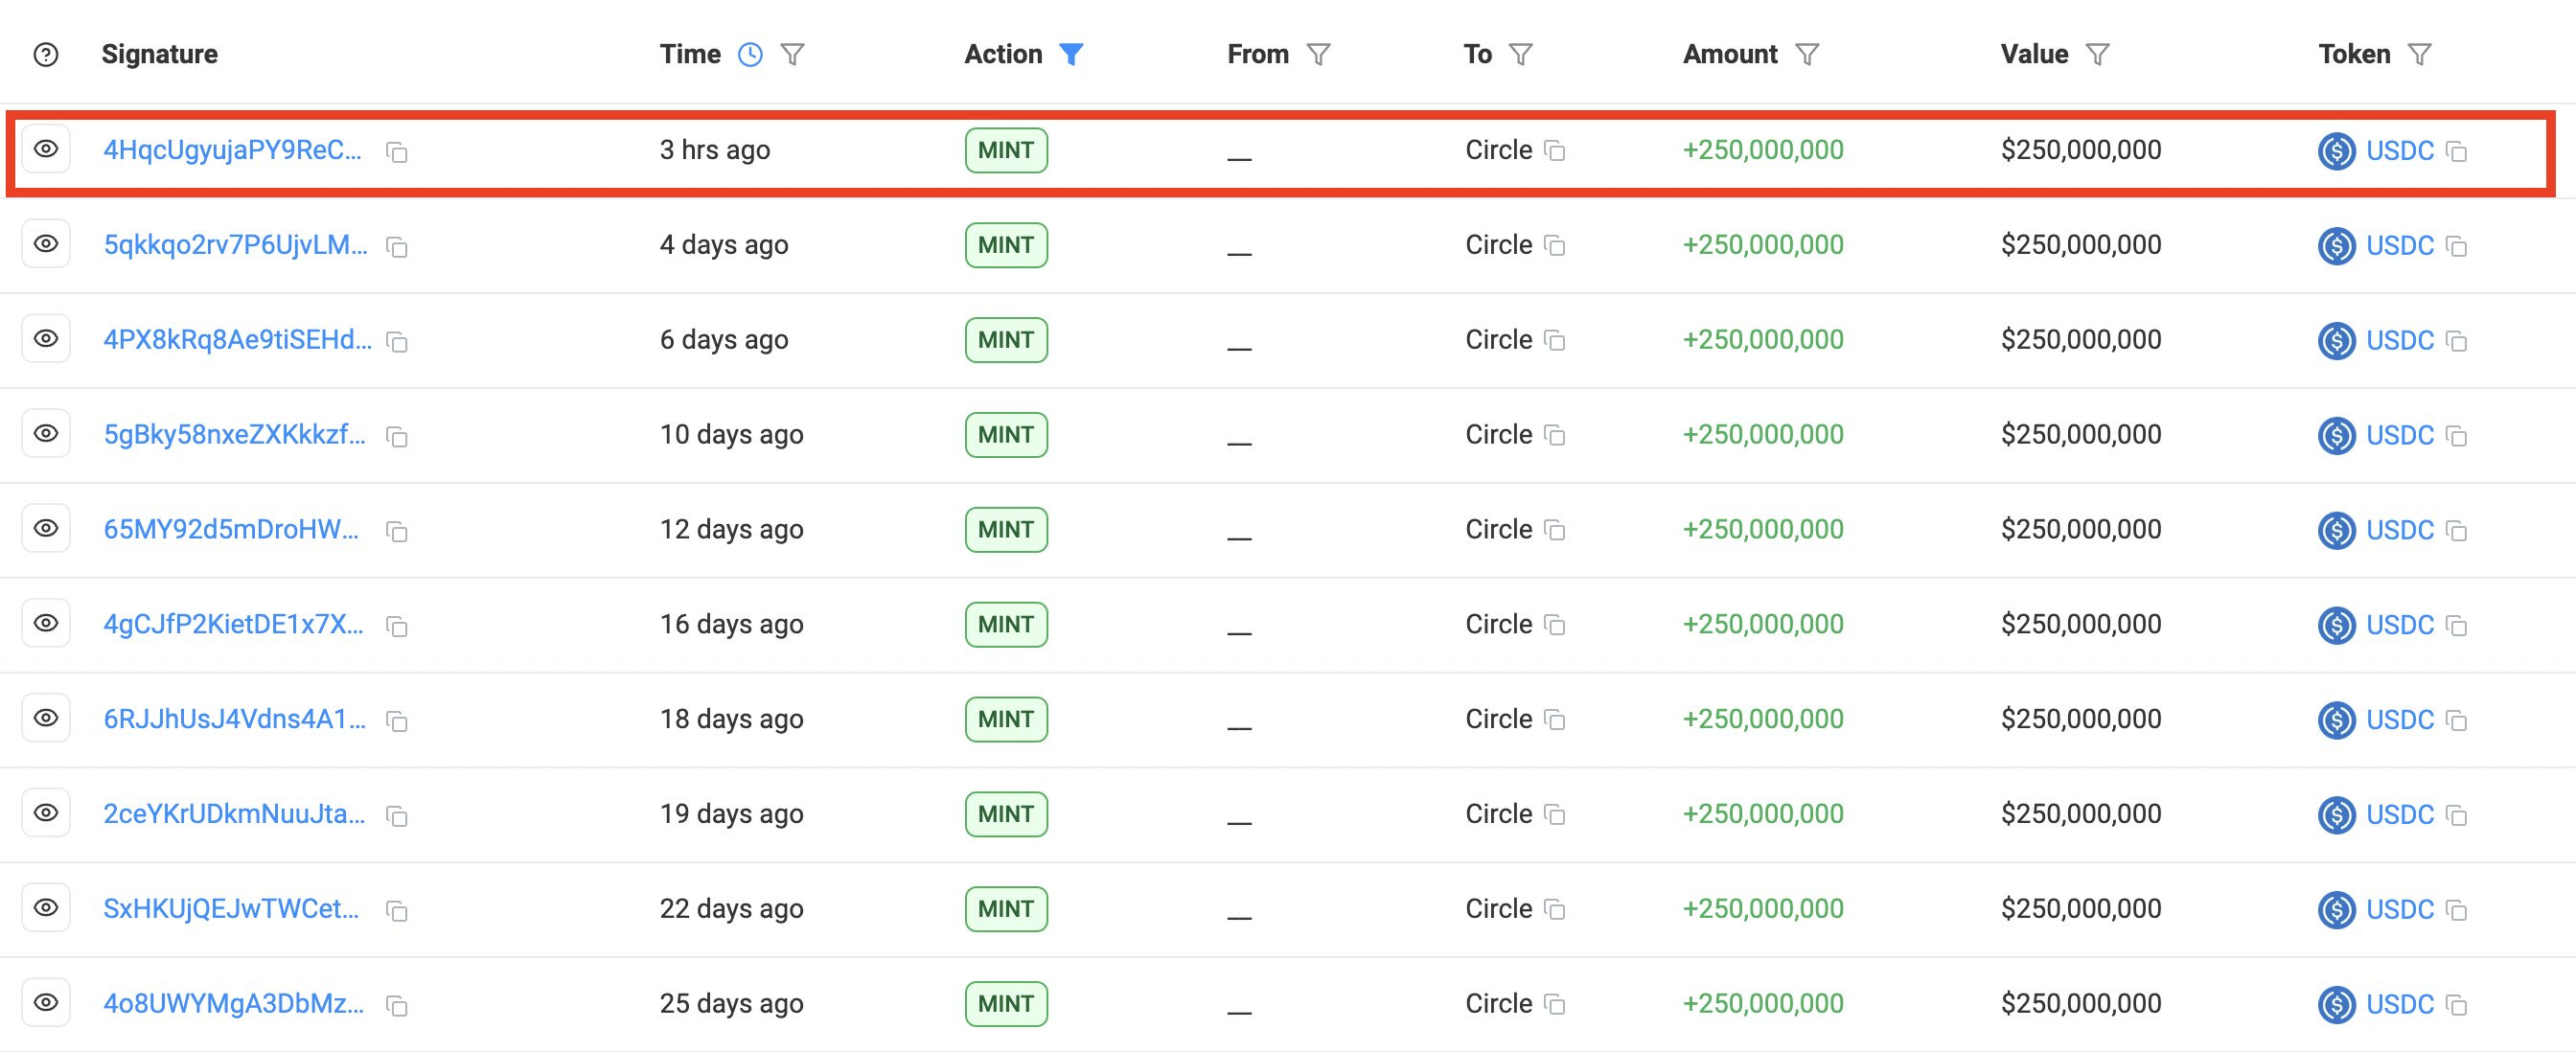Open transaction 5gBky58nxeZXKkkzf signature link
The width and height of the screenshot is (2576, 1052).
pyautogui.click(x=235, y=435)
